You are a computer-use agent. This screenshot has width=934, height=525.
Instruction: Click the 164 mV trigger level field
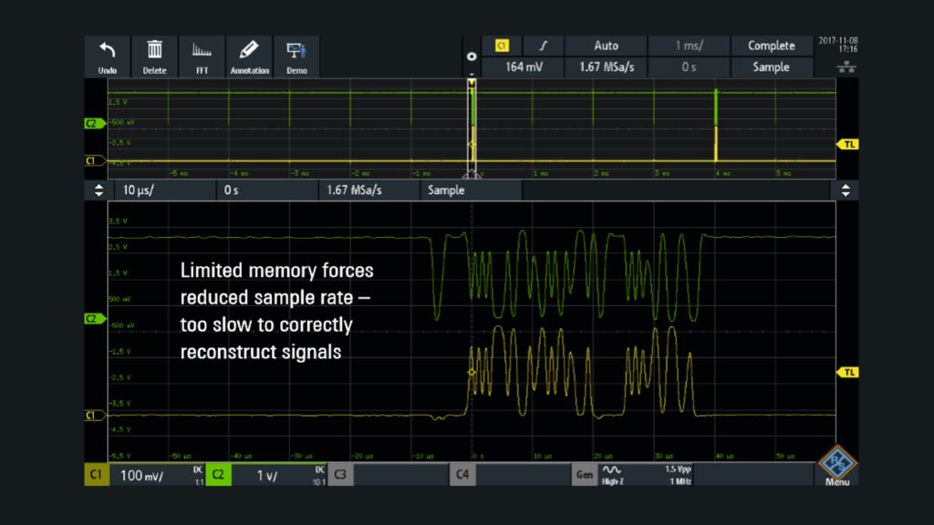[523, 67]
